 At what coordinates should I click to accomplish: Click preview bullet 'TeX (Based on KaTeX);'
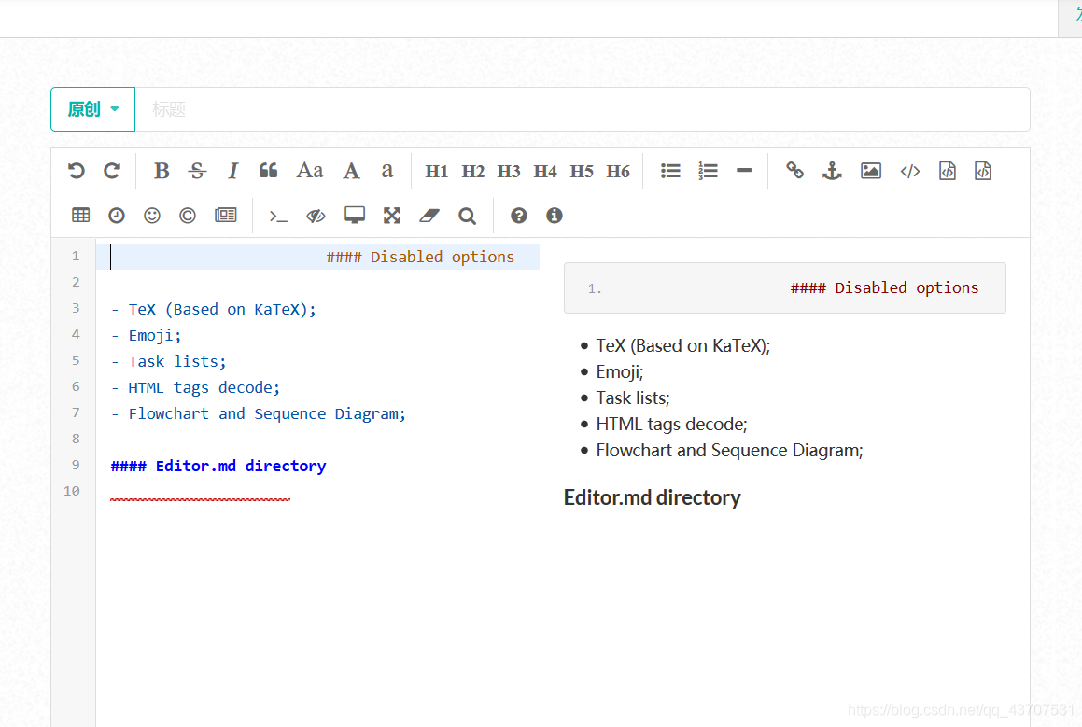point(683,345)
